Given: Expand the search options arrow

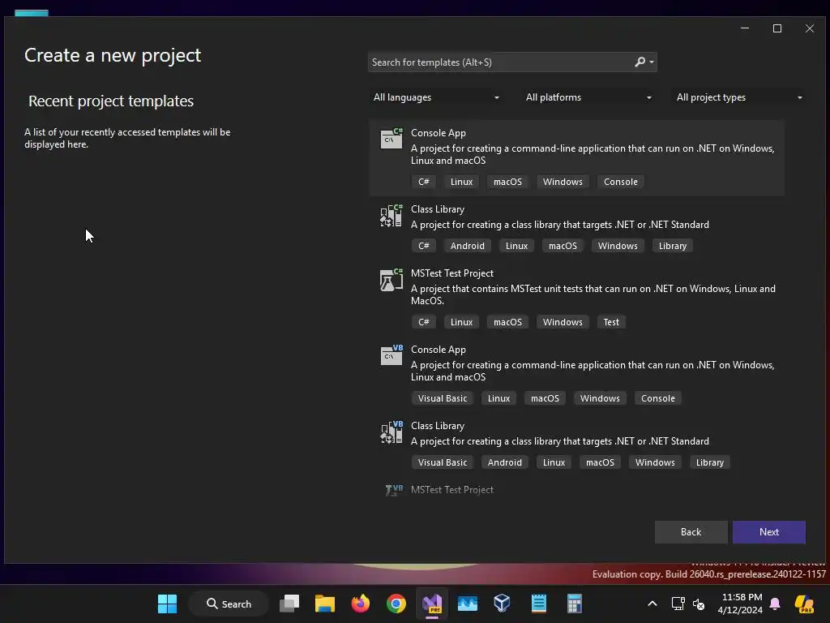Looking at the screenshot, I should [652, 62].
